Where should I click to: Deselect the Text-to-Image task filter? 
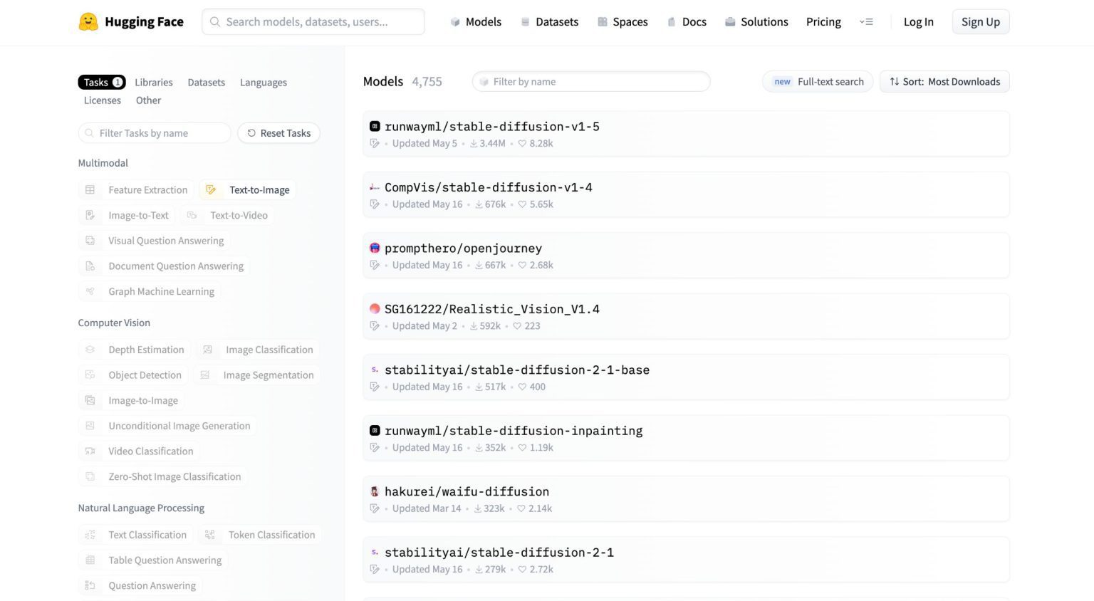(x=248, y=190)
